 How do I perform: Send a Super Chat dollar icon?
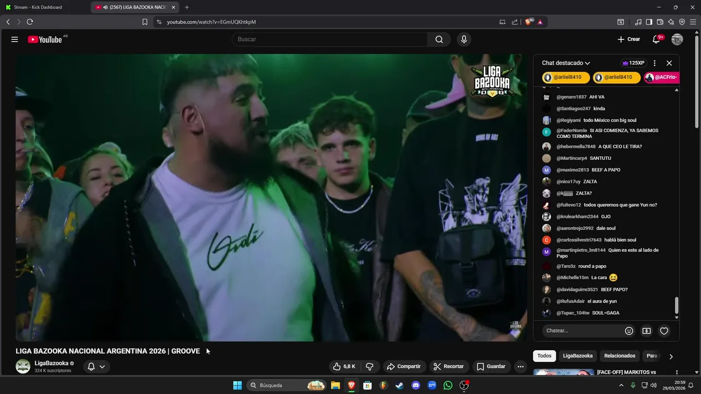(647, 331)
